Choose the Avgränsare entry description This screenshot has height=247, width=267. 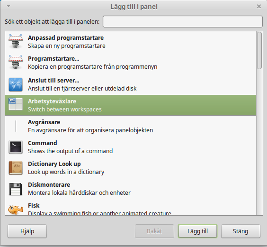pyautogui.click(x=90, y=130)
